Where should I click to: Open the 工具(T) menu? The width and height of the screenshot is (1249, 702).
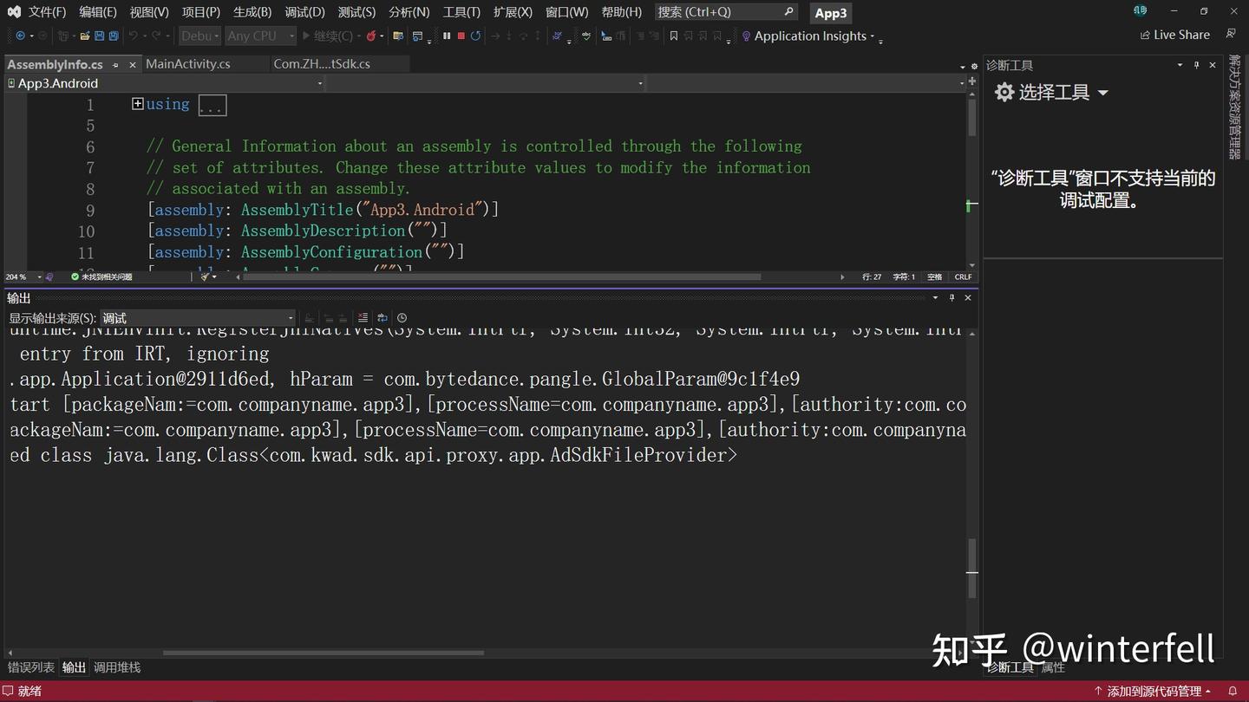461,12
